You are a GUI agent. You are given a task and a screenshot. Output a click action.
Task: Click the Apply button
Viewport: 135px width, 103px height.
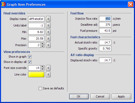pos(121,96)
